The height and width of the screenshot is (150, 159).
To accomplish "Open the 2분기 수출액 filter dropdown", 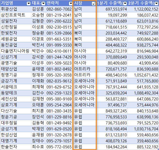I will [x=156, y=4].
